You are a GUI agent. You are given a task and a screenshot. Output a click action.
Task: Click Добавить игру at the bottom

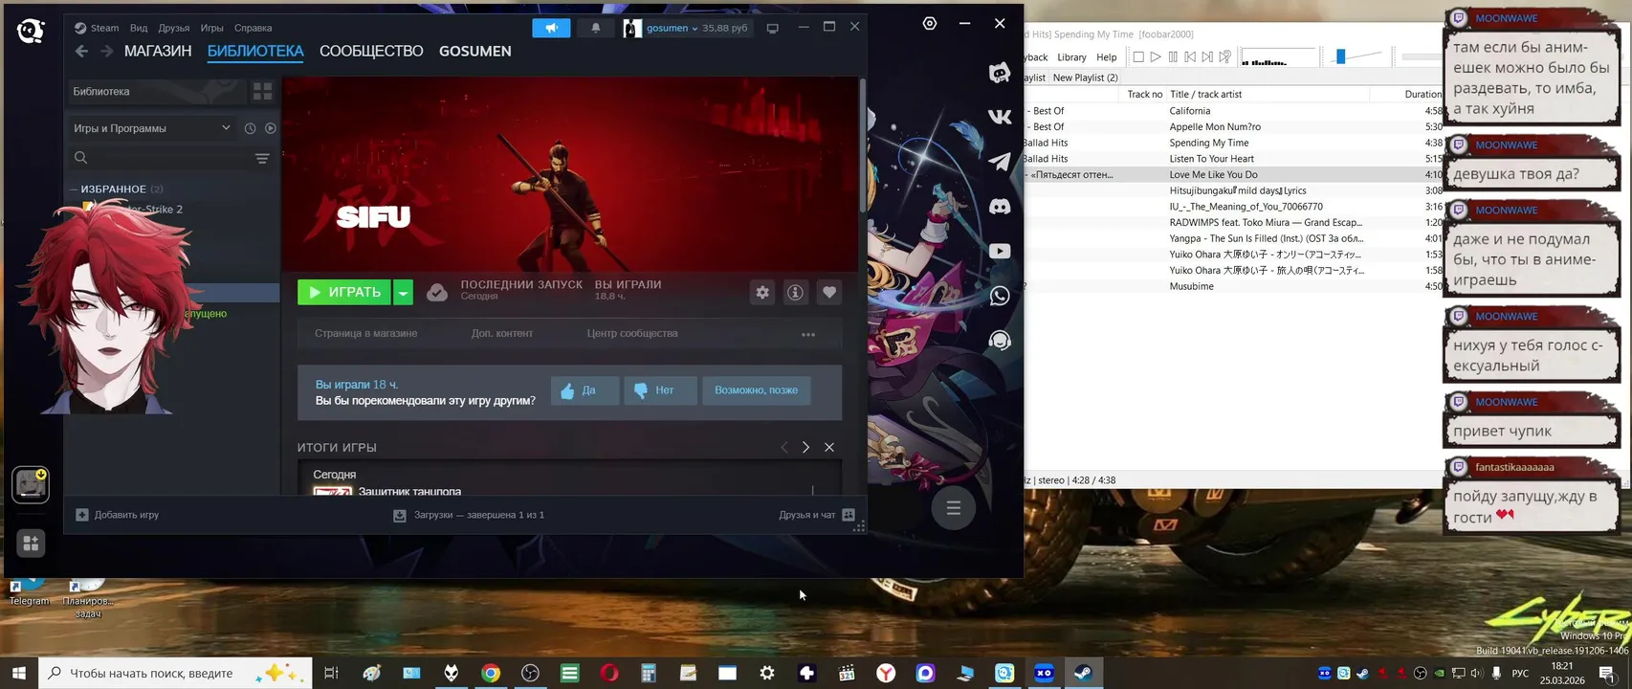[x=118, y=515]
